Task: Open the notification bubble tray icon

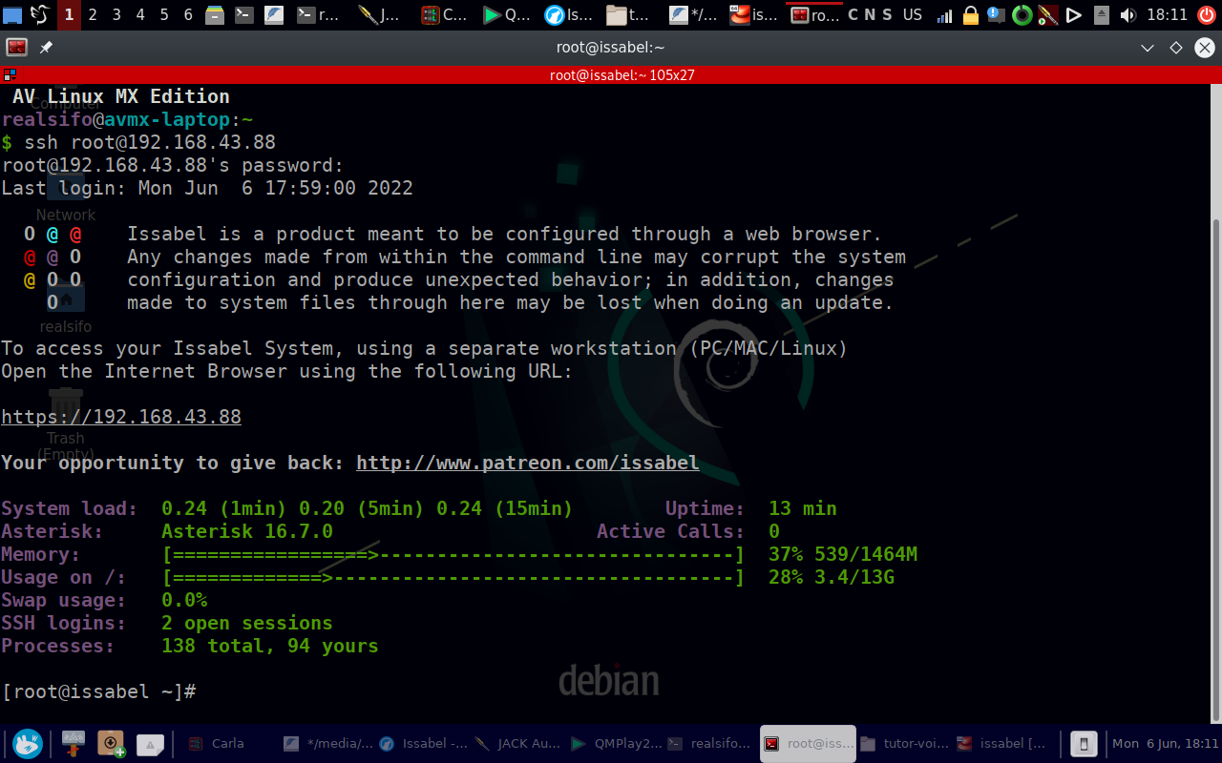Action: 996,15
